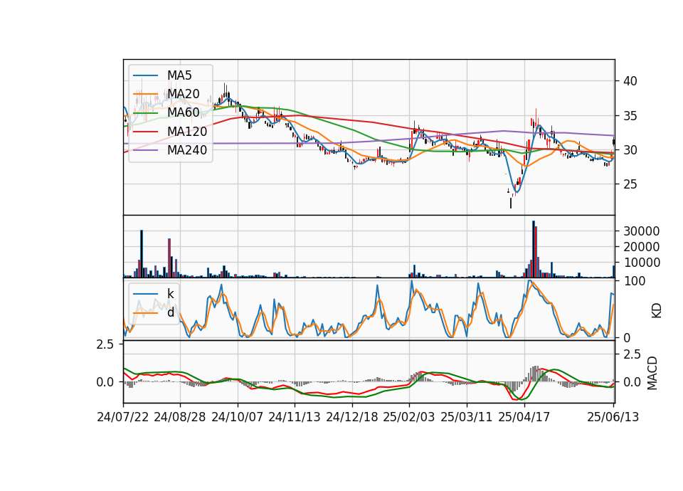Click the 24/11/13 date axis label
683x491 pixels.
tap(295, 417)
